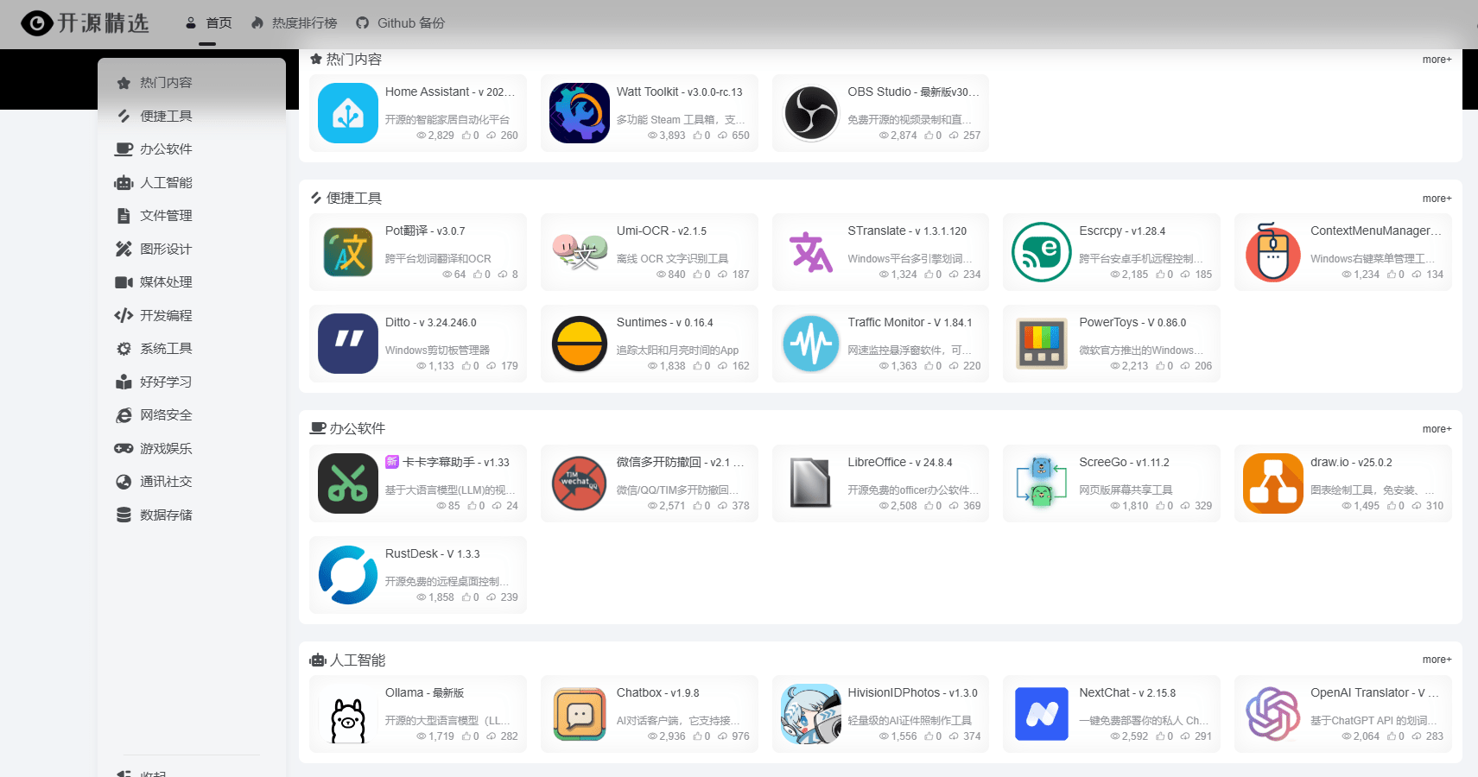Click the OBS Studio logo
This screenshot has height=777, width=1478.
[x=810, y=113]
